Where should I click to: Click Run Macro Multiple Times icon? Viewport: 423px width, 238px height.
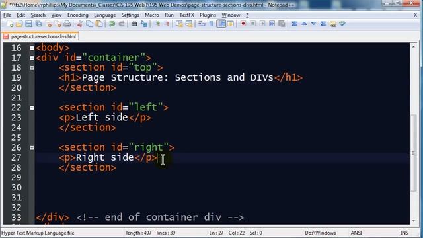click(x=272, y=24)
